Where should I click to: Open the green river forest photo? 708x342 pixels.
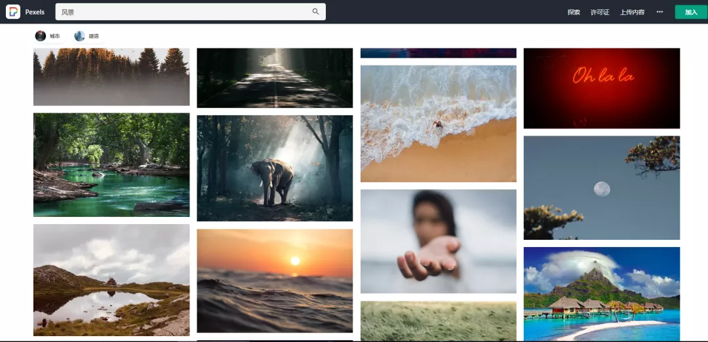pyautogui.click(x=111, y=164)
